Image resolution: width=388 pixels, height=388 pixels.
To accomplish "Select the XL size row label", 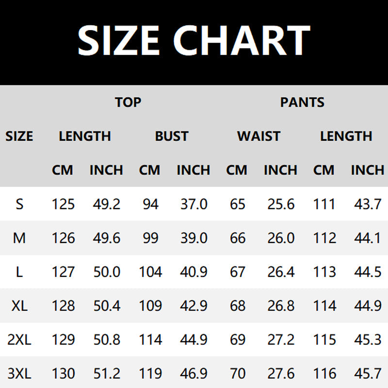I will click(x=19, y=306).
